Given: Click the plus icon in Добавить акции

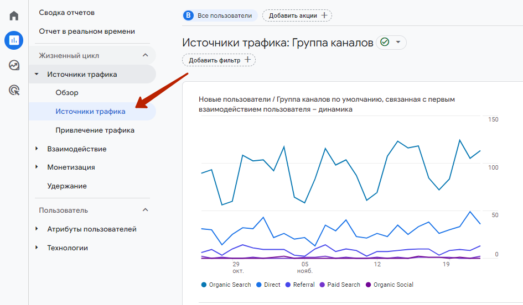Looking at the screenshot, I should pos(324,15).
